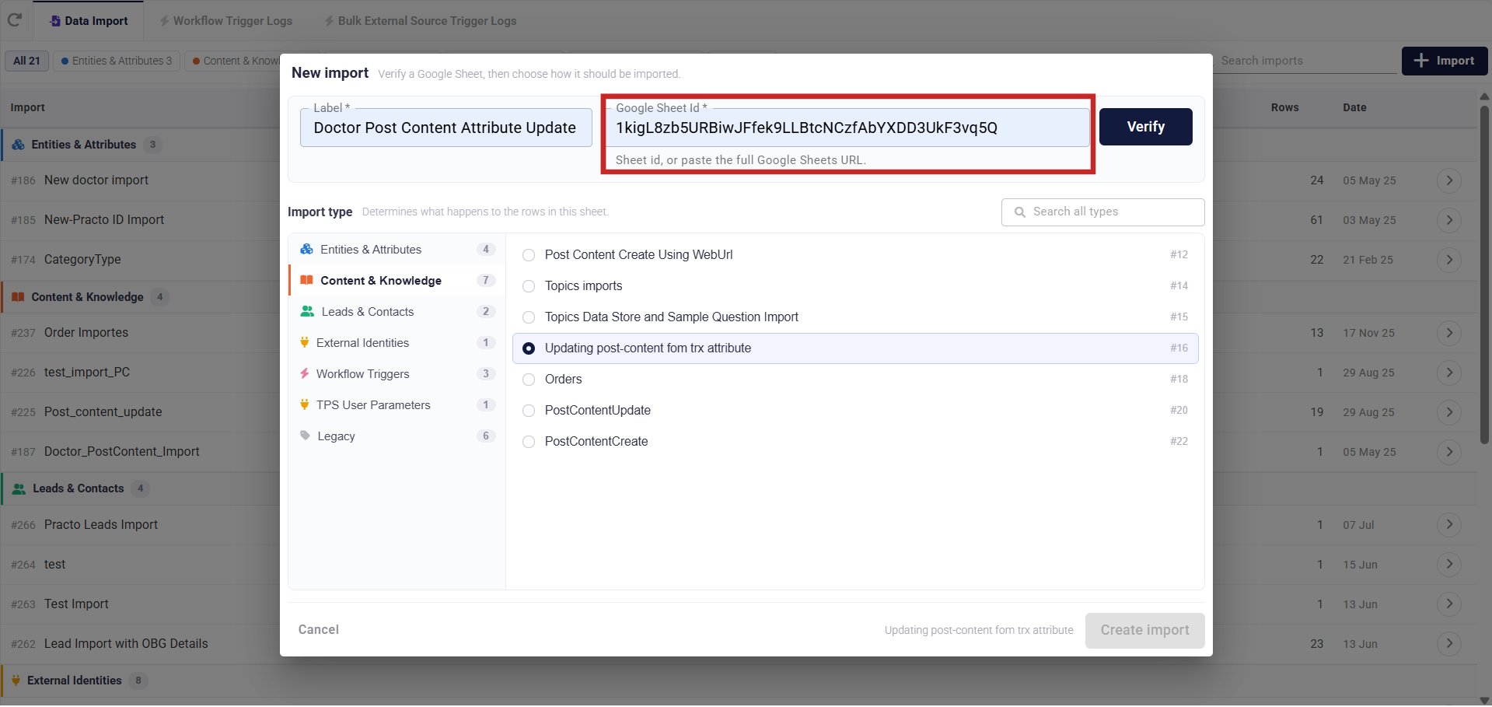Switch to Workflow Trigger Logs tab

tap(225, 21)
